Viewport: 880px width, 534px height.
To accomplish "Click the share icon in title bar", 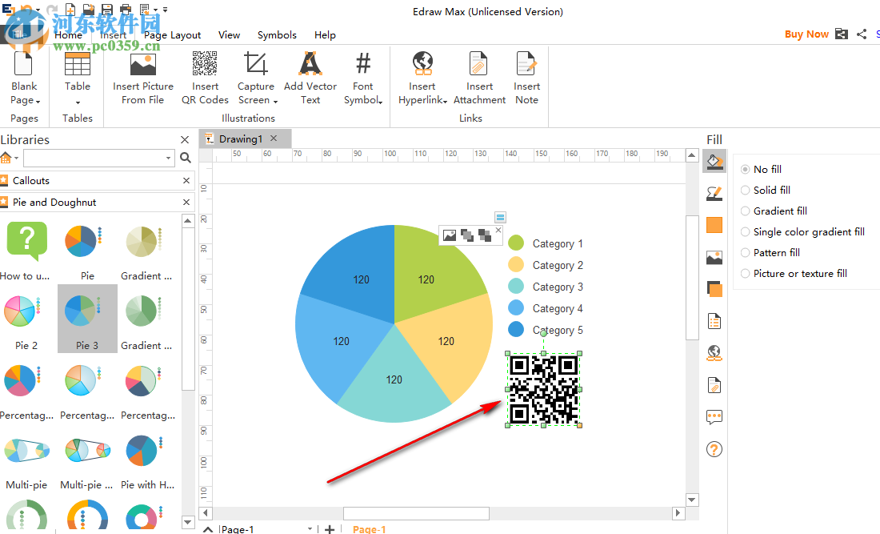I will 862,34.
